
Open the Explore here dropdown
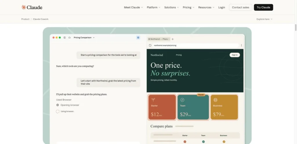[265, 19]
